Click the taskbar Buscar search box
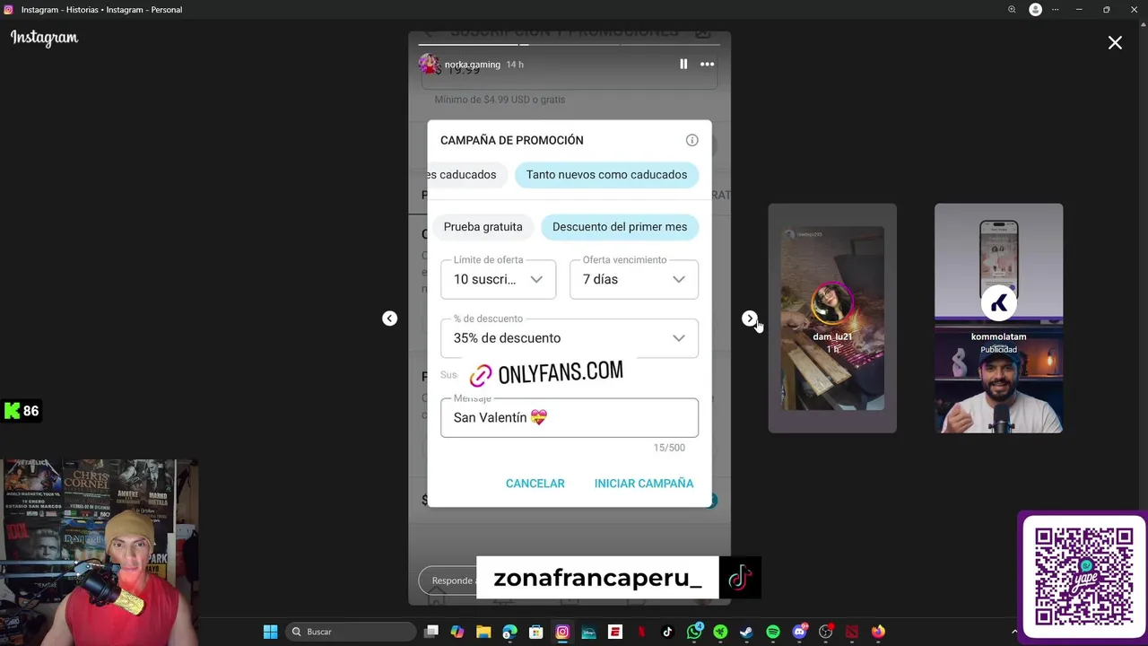Image resolution: width=1148 pixels, height=646 pixels. coord(350,632)
